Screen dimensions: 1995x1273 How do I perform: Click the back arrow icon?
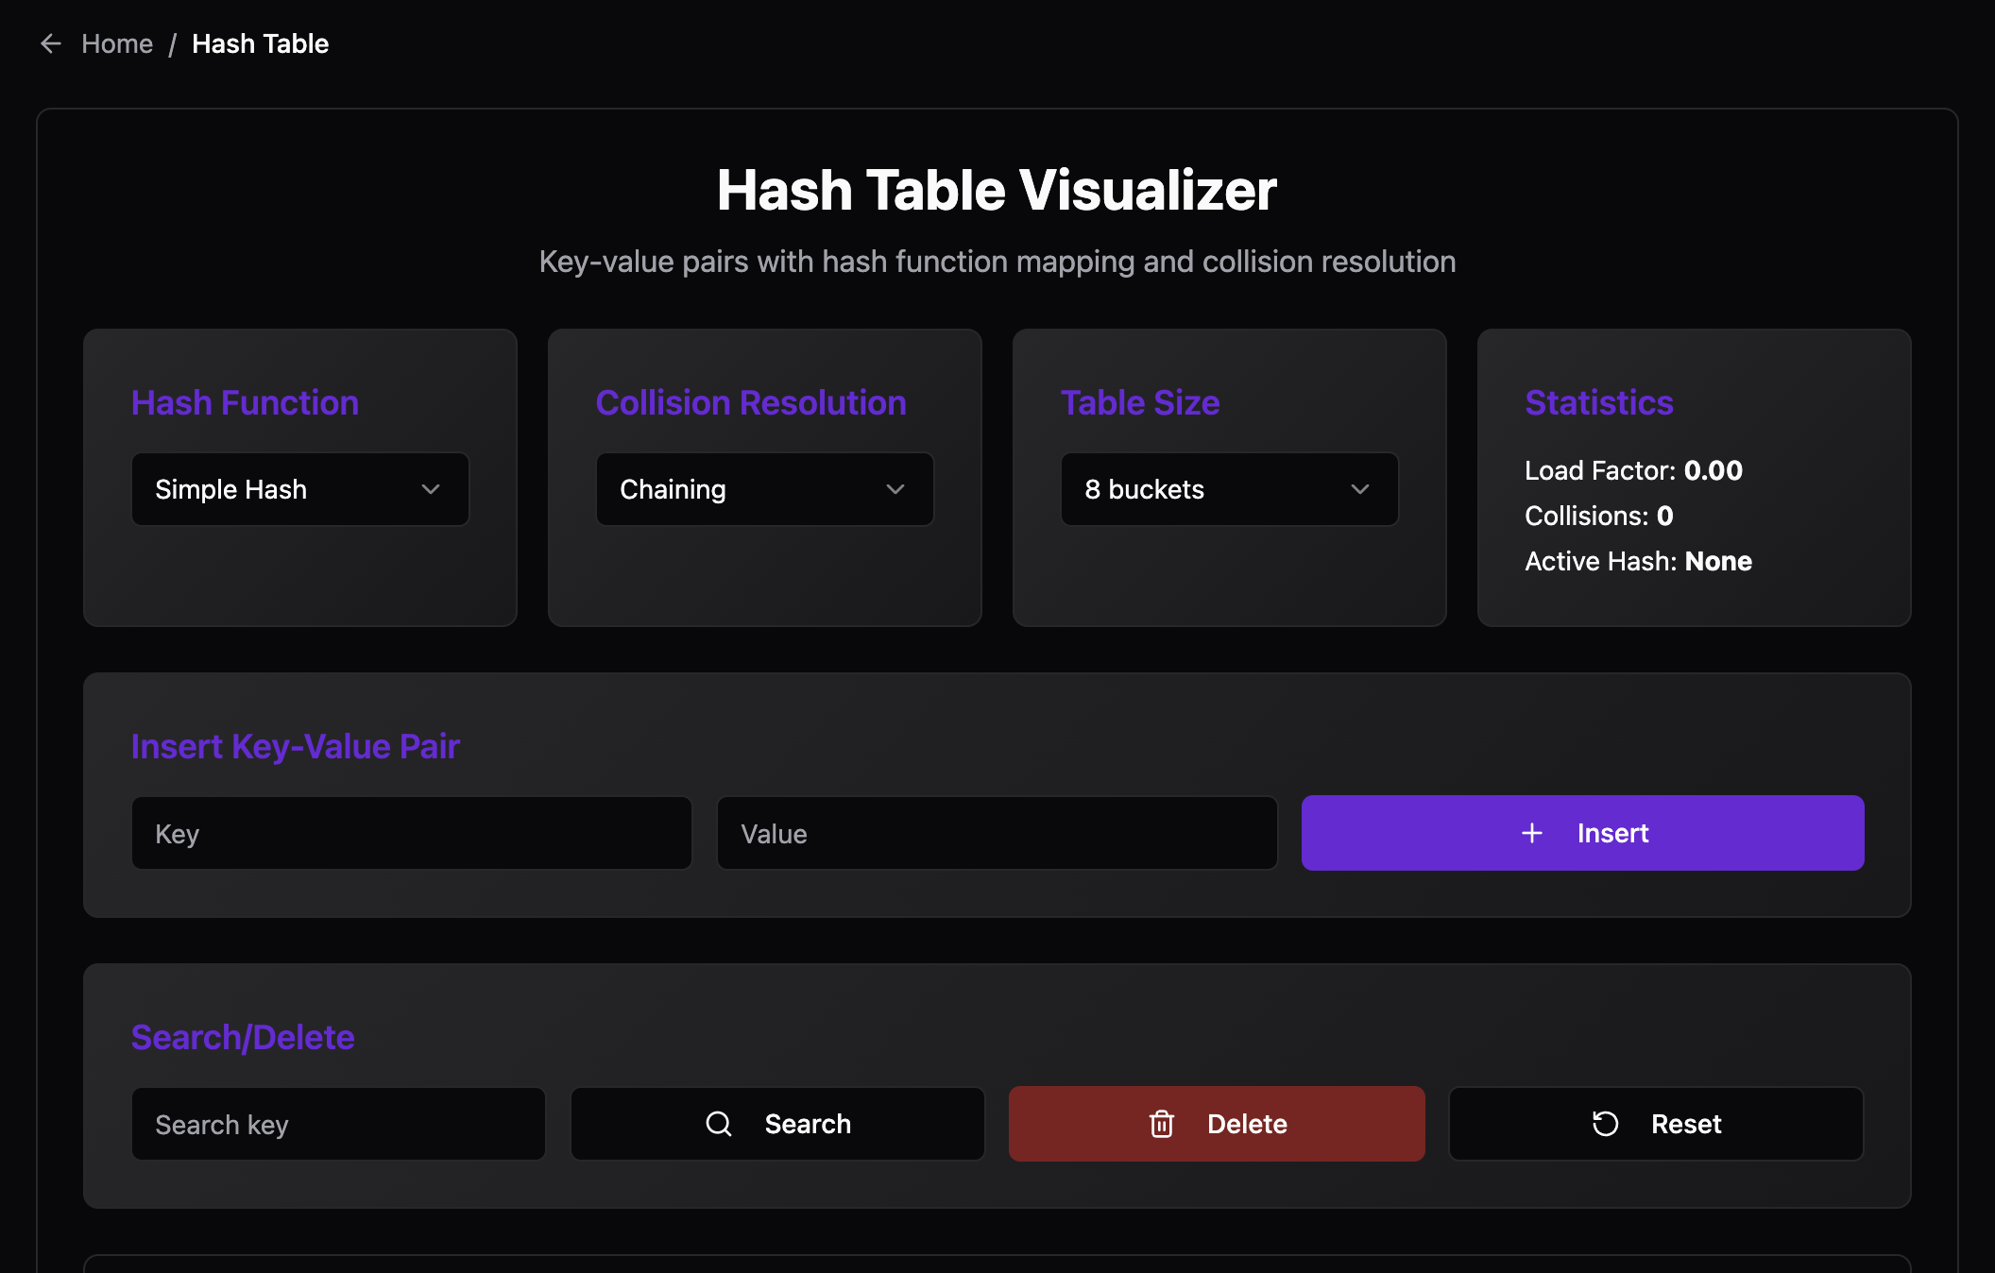coord(51,43)
